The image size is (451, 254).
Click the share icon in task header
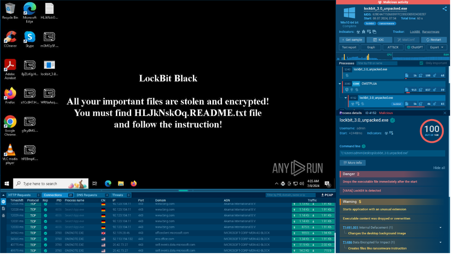(445, 9)
